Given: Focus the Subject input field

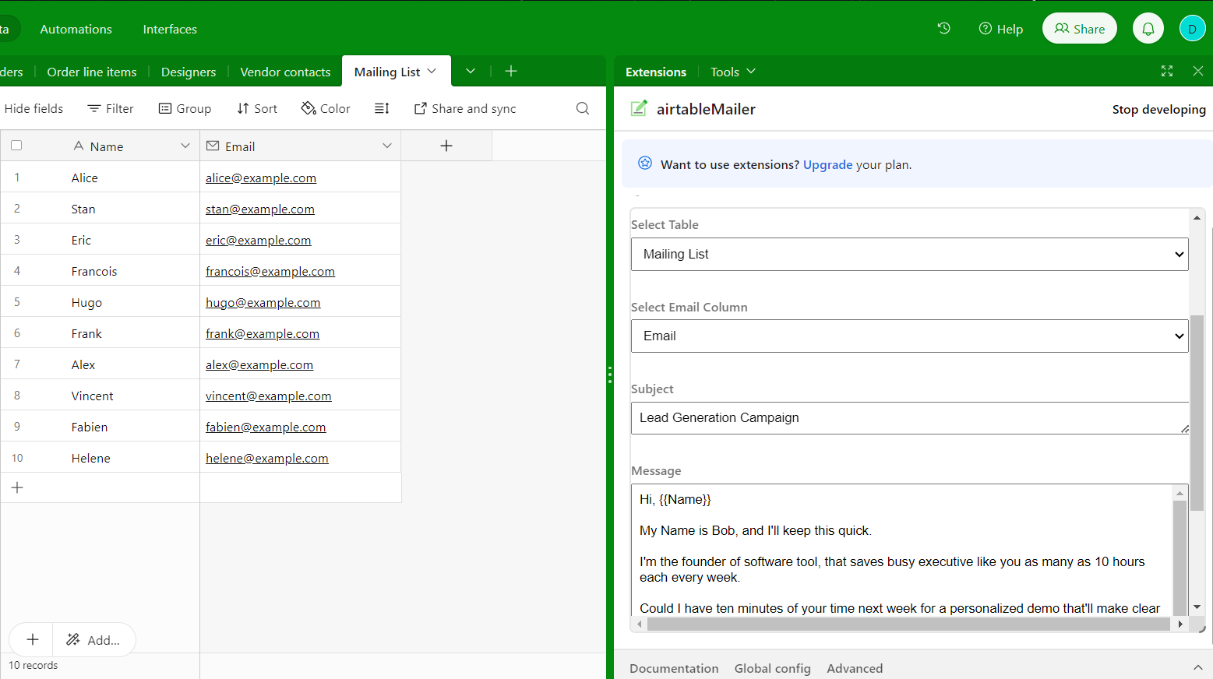Looking at the screenshot, I should click(x=909, y=418).
